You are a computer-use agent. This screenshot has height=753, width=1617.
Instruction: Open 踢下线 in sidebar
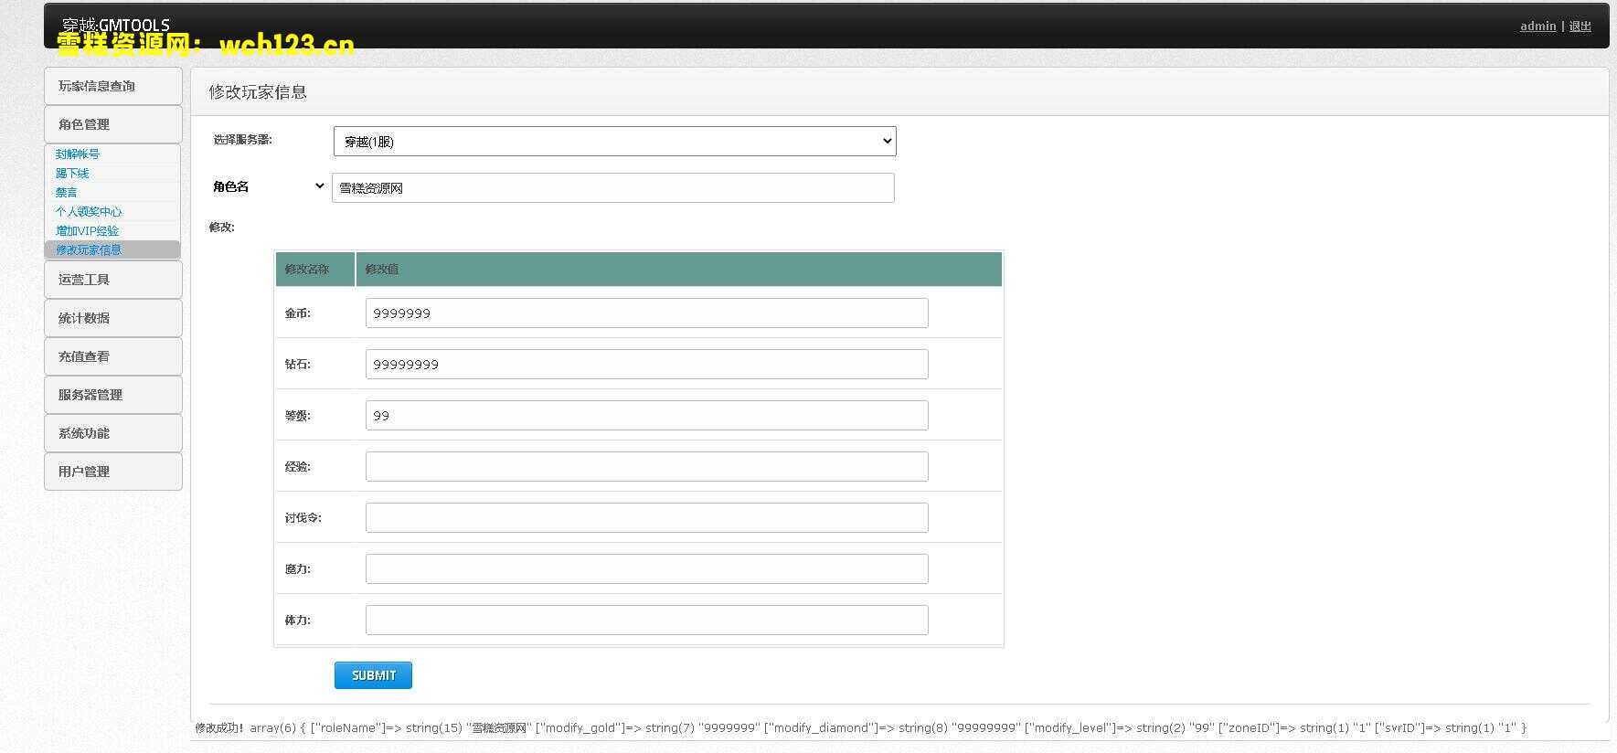(72, 174)
